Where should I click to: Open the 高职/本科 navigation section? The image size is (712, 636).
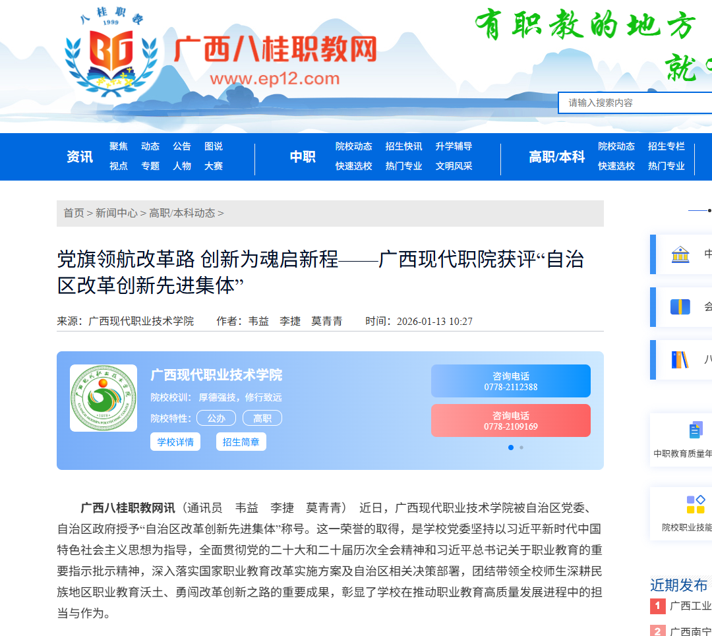click(557, 157)
